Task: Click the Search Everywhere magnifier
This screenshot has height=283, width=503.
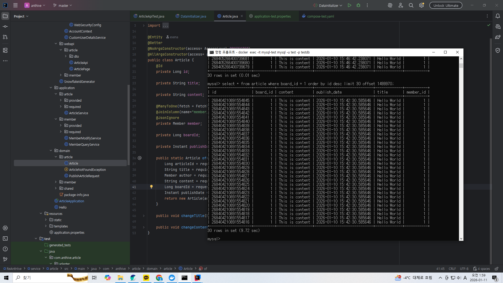Action: [x=411, y=5]
